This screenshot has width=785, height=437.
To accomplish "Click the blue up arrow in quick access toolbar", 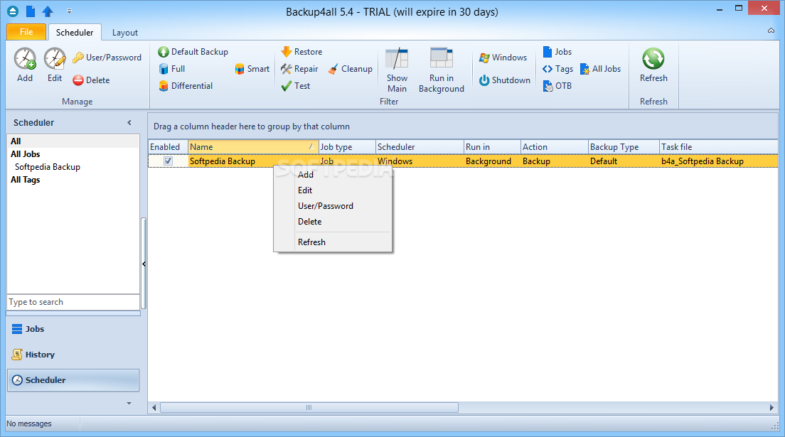I will pyautogui.click(x=48, y=11).
